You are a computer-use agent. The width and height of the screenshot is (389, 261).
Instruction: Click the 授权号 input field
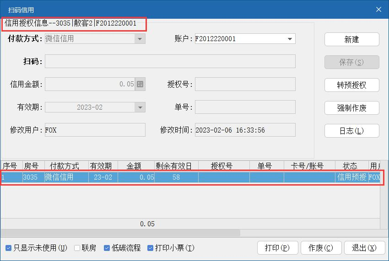click(245, 84)
